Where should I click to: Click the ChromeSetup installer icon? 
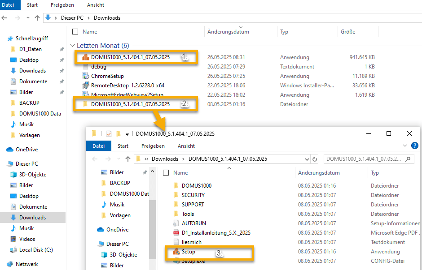coord(86,76)
